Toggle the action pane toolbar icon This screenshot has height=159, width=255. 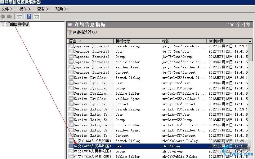(36, 16)
